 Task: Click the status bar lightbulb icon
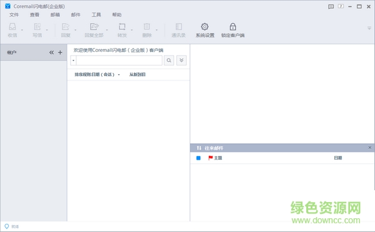pos(7,226)
